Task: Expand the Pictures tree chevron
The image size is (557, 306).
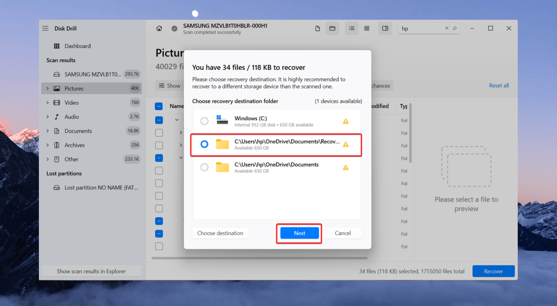Action: tap(47, 89)
